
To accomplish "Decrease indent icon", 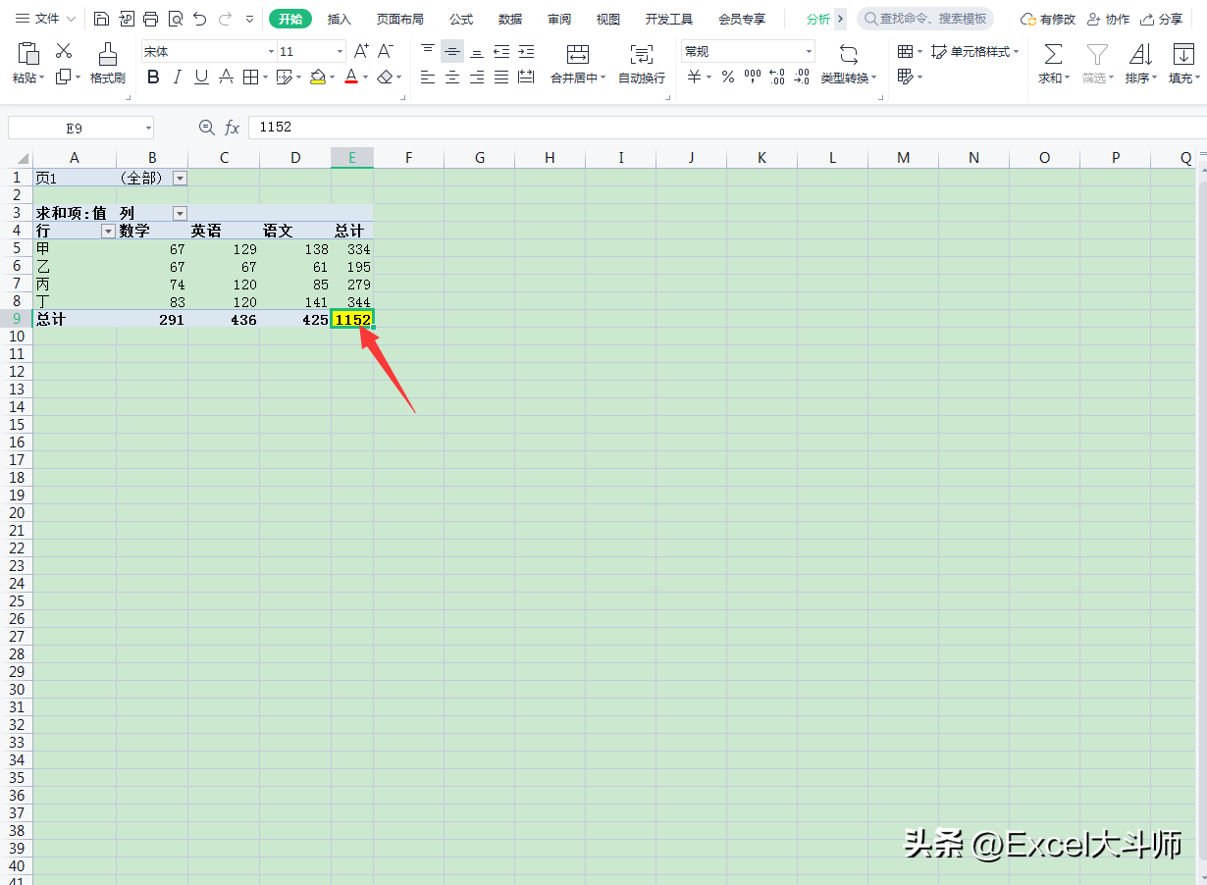I will pyautogui.click(x=501, y=51).
